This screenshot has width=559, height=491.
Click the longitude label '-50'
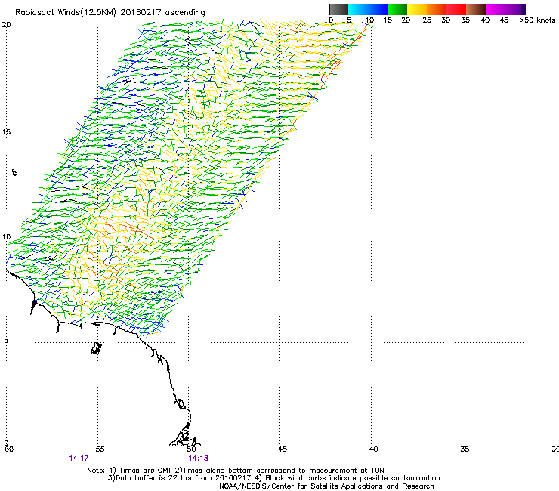(x=189, y=449)
